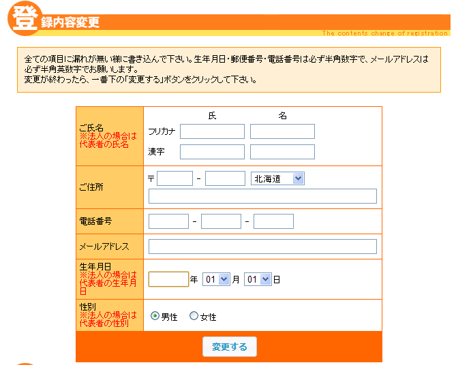Image resolution: width=456 pixels, height=365 pixels.
Task: Click the 漢字 surname input field
Action: 212,152
